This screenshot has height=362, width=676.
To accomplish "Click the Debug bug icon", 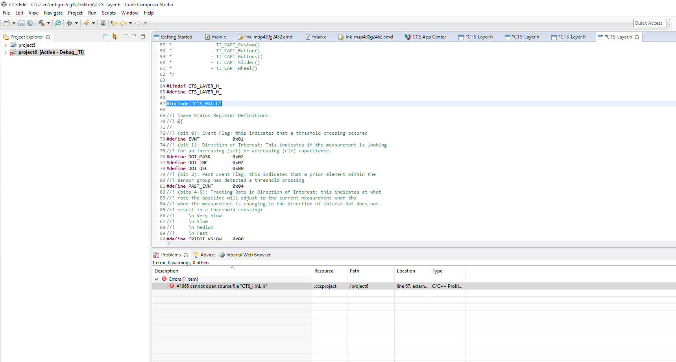I will tap(69, 23).
